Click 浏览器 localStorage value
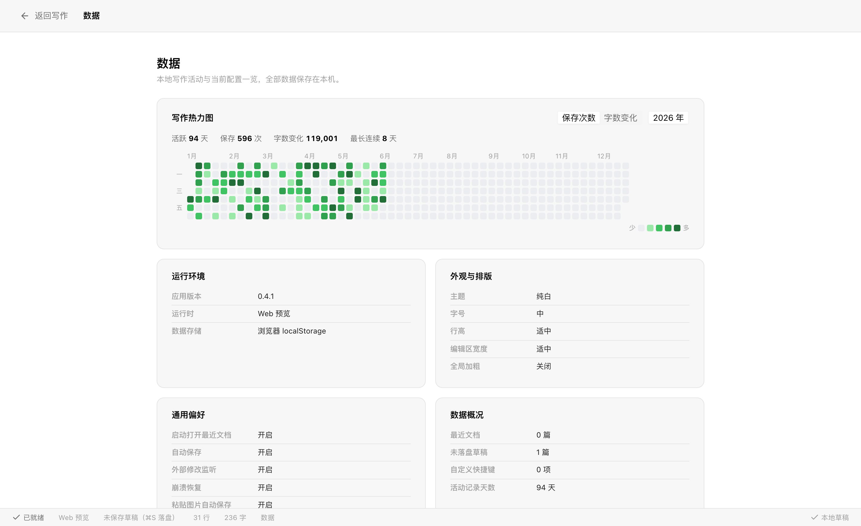Image resolution: width=861 pixels, height=526 pixels. pyautogui.click(x=292, y=331)
